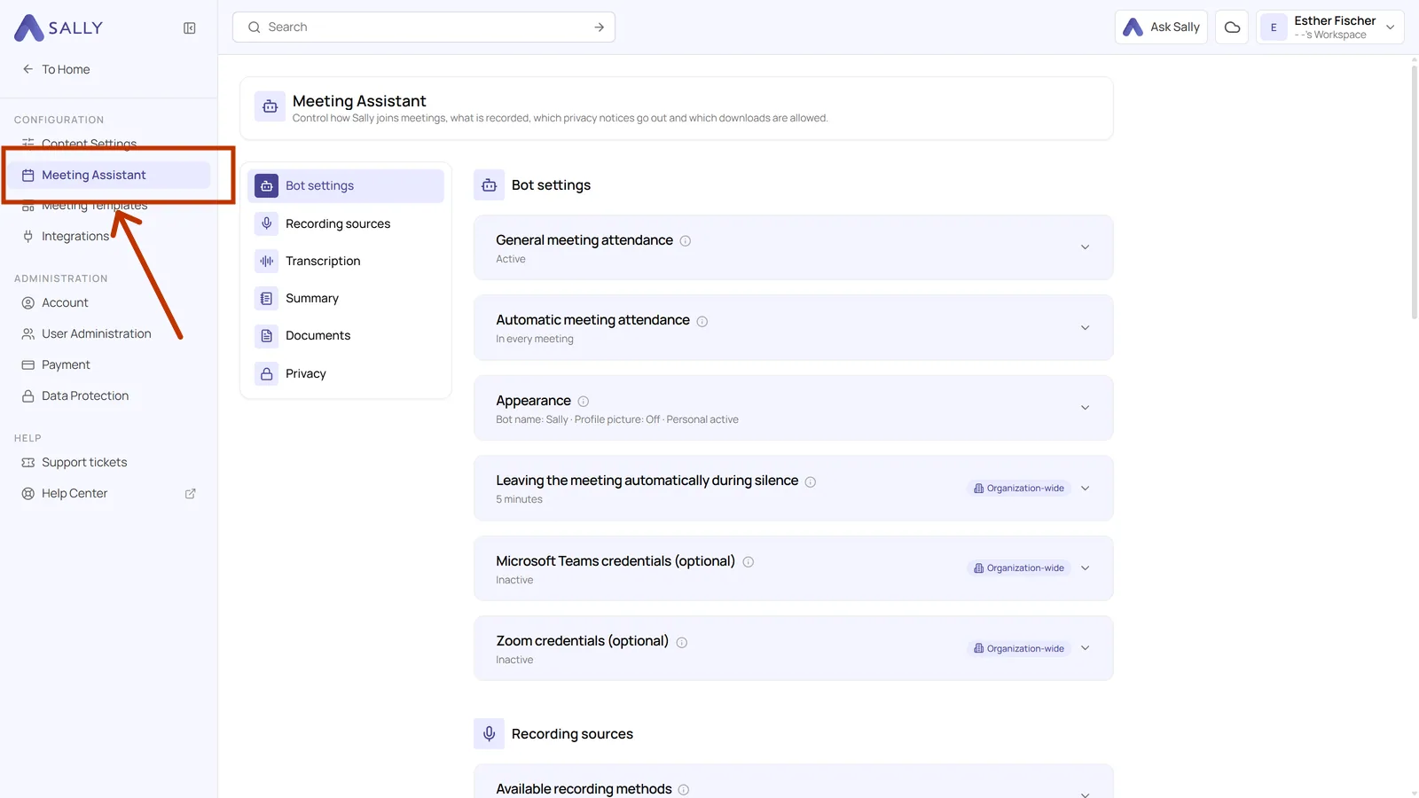Go to Transcription settings
Viewport: 1419px width, 798px height.
(346, 261)
